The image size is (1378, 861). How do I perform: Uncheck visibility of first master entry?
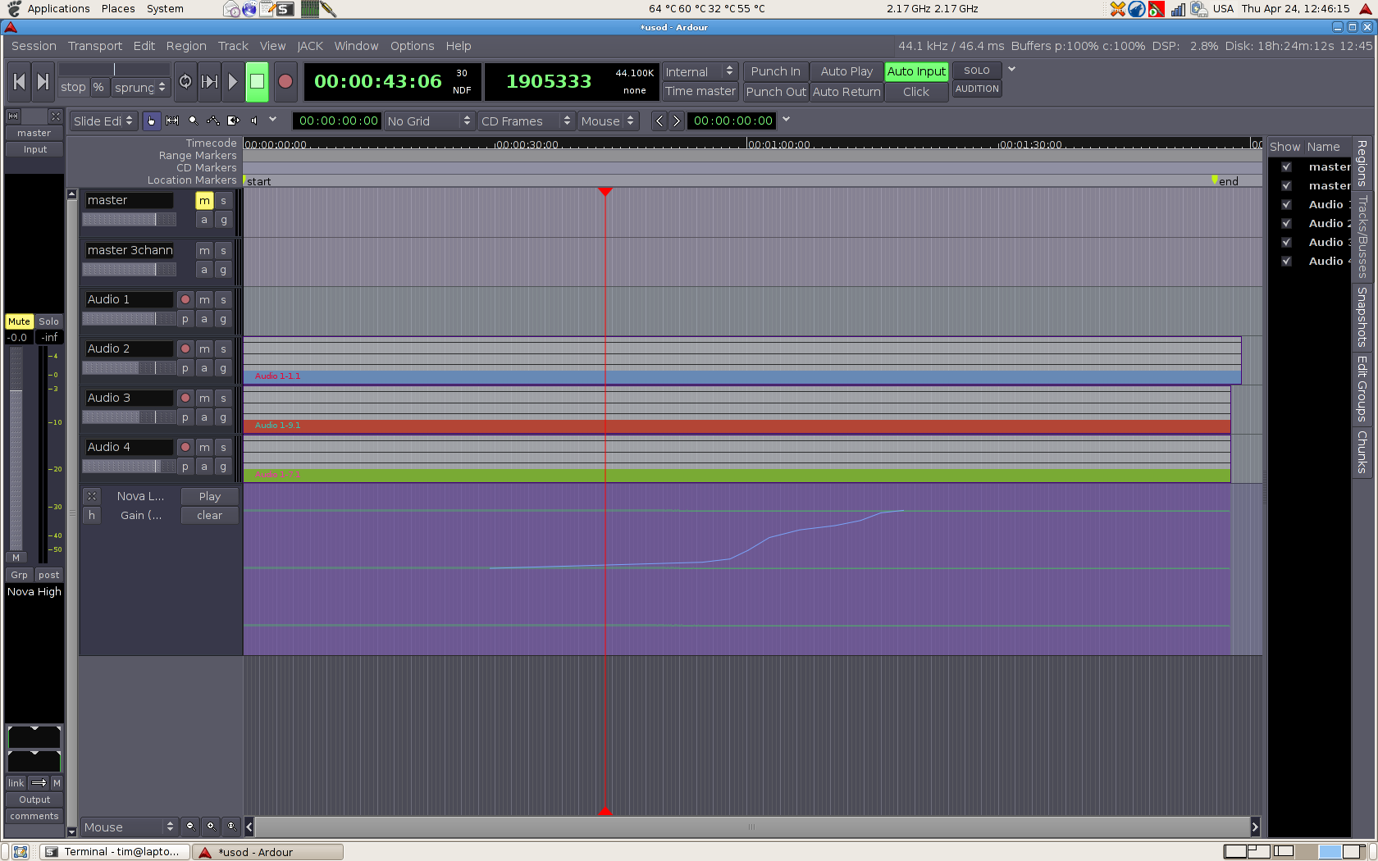coord(1286,166)
